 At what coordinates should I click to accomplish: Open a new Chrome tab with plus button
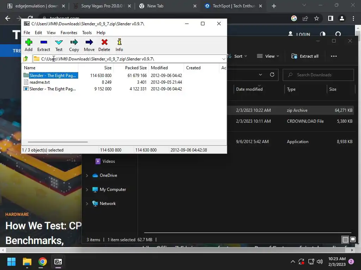click(x=274, y=6)
